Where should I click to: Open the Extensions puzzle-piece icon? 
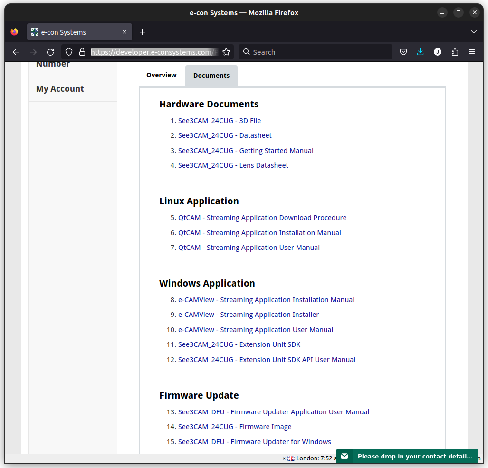(x=455, y=52)
